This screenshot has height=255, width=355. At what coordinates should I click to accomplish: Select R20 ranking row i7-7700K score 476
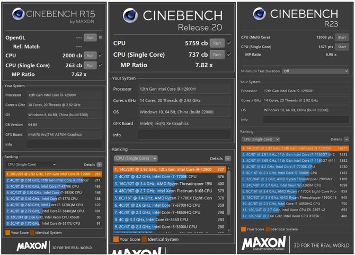pyautogui.click(x=170, y=177)
